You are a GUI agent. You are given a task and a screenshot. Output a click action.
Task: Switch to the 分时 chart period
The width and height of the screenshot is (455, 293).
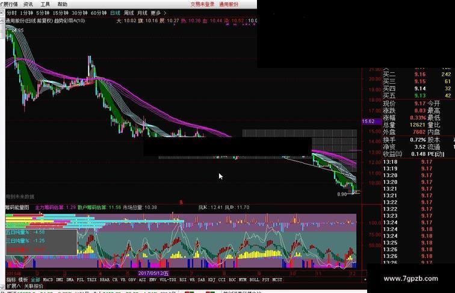tap(11, 13)
